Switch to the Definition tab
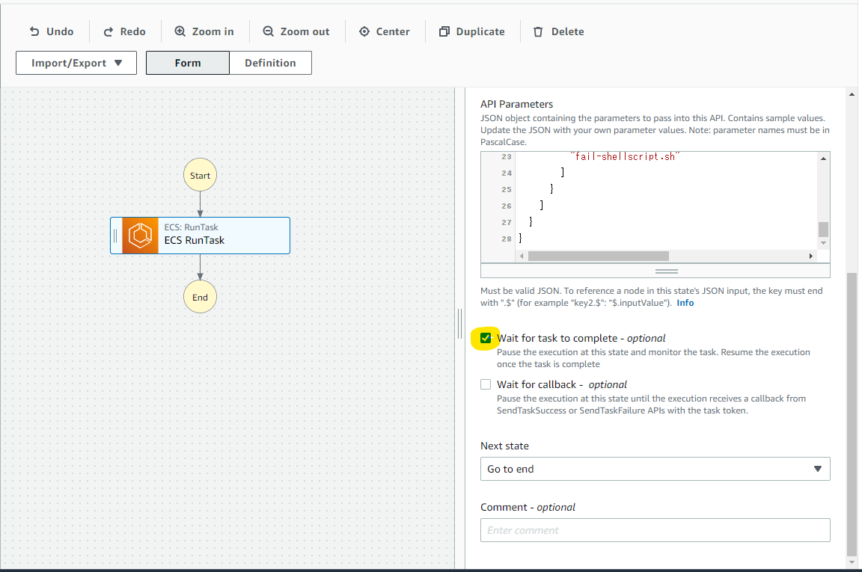The height and width of the screenshot is (572, 862). (270, 63)
